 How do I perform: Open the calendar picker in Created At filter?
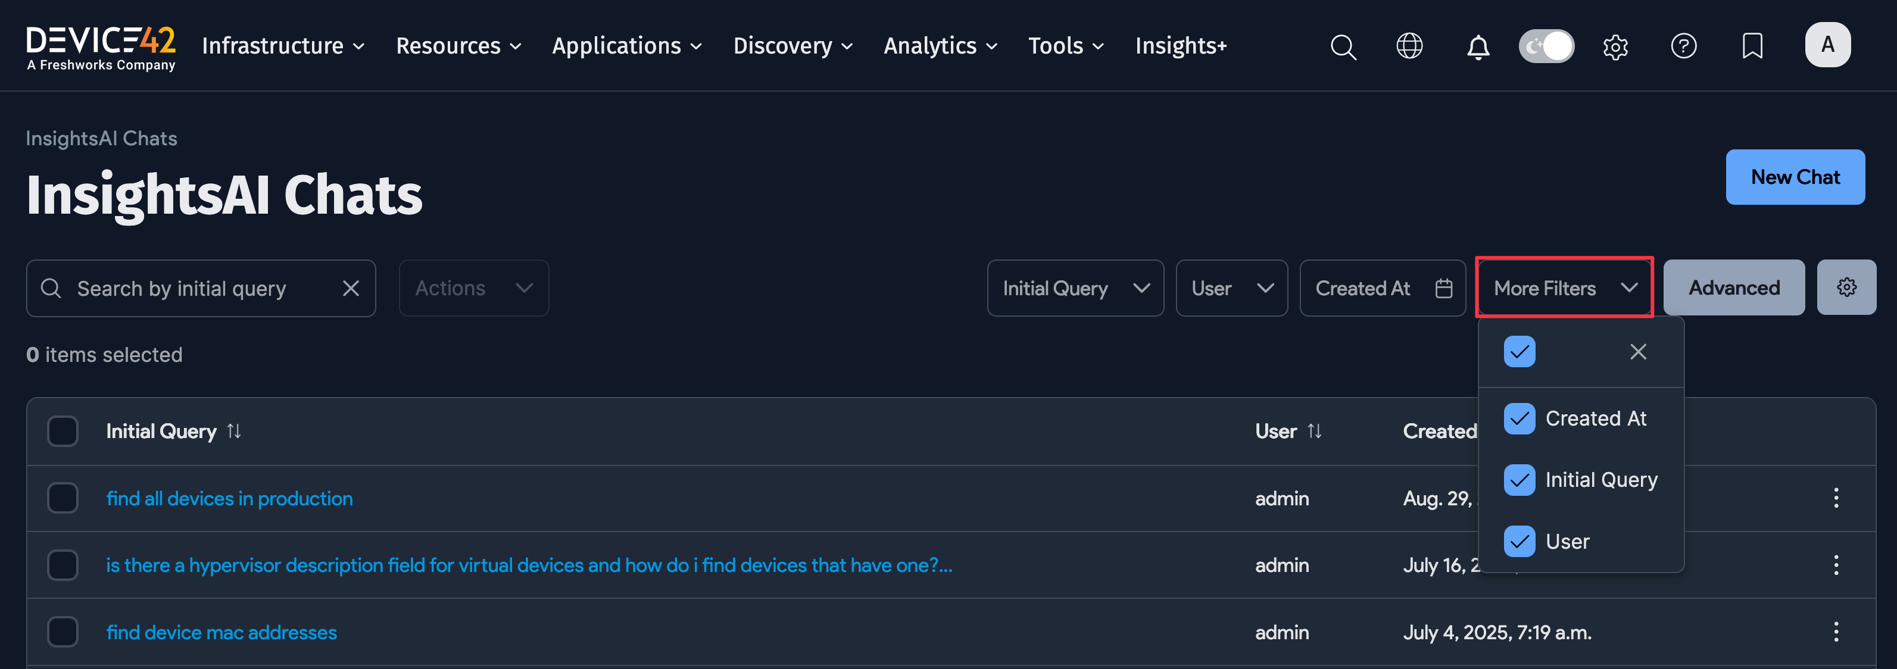(x=1444, y=287)
